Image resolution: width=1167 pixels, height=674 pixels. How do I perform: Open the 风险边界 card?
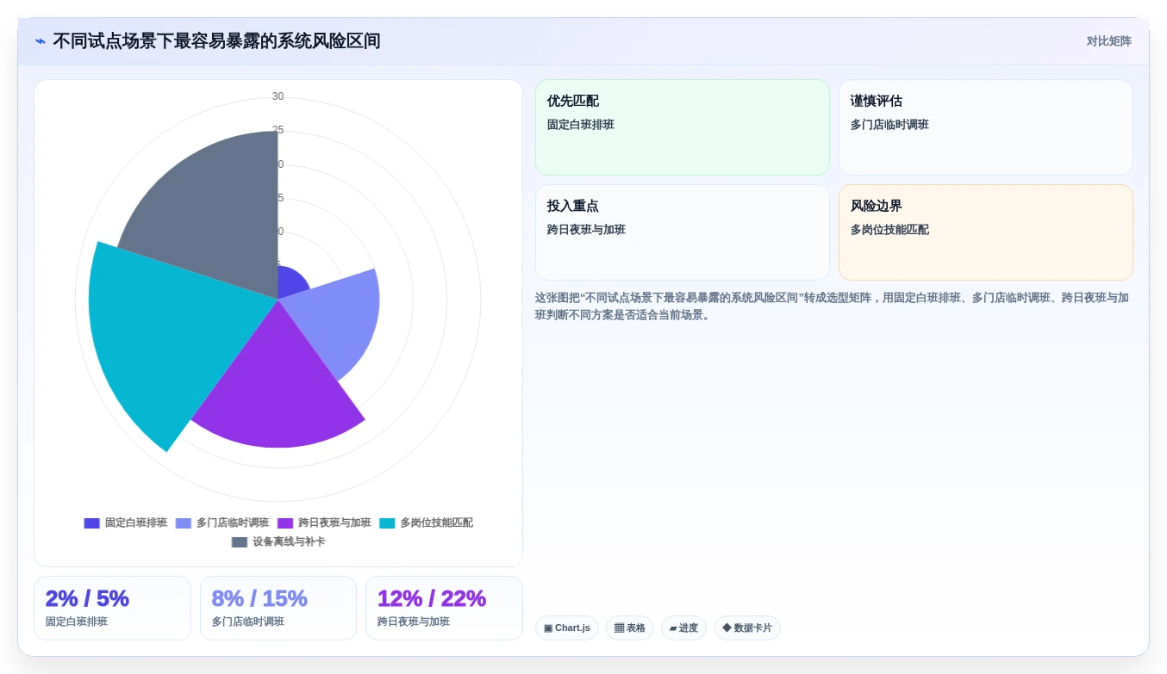985,232
